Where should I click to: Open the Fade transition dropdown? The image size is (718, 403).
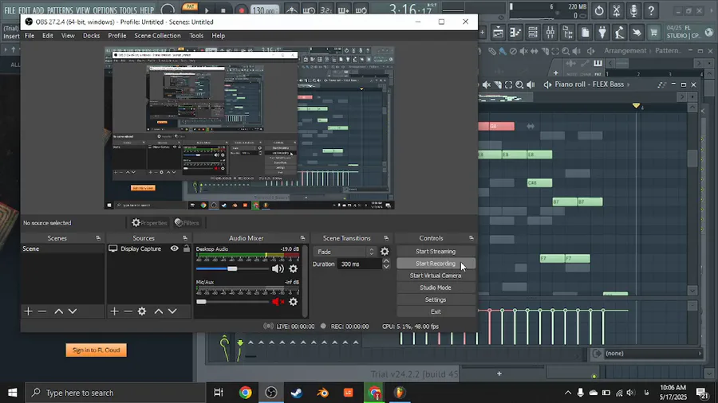click(x=345, y=252)
